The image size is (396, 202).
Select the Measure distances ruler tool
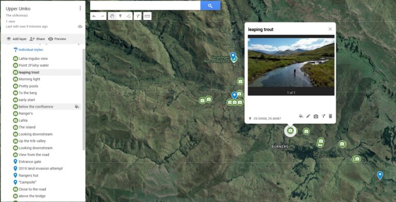pos(147,16)
